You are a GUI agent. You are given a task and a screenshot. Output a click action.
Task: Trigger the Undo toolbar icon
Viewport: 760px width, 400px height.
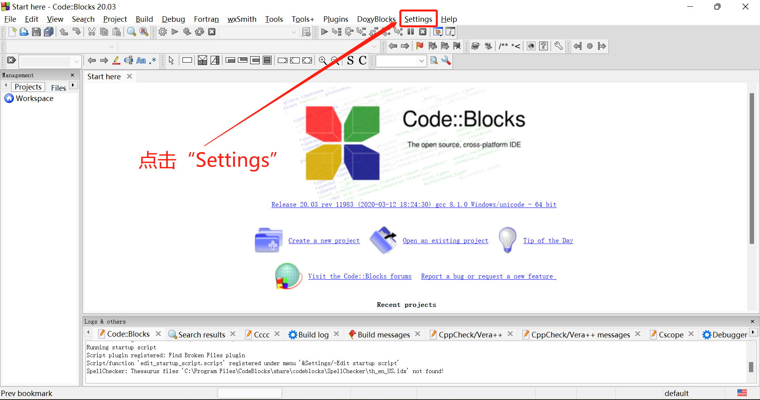64,32
